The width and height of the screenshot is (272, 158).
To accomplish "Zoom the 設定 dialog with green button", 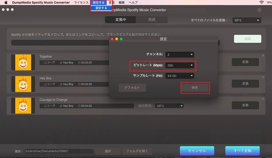I will (121, 39).
